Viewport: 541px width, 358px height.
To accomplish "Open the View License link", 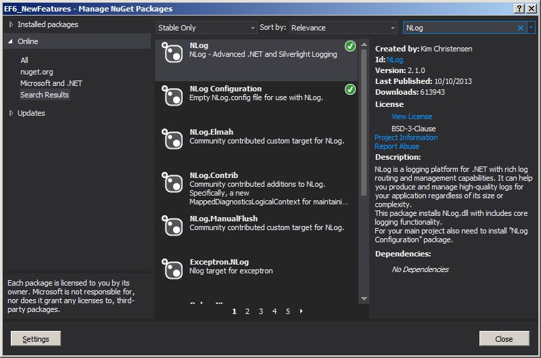I will click(x=411, y=116).
